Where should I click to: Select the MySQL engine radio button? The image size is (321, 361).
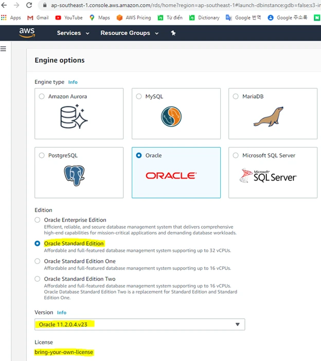coord(139,96)
